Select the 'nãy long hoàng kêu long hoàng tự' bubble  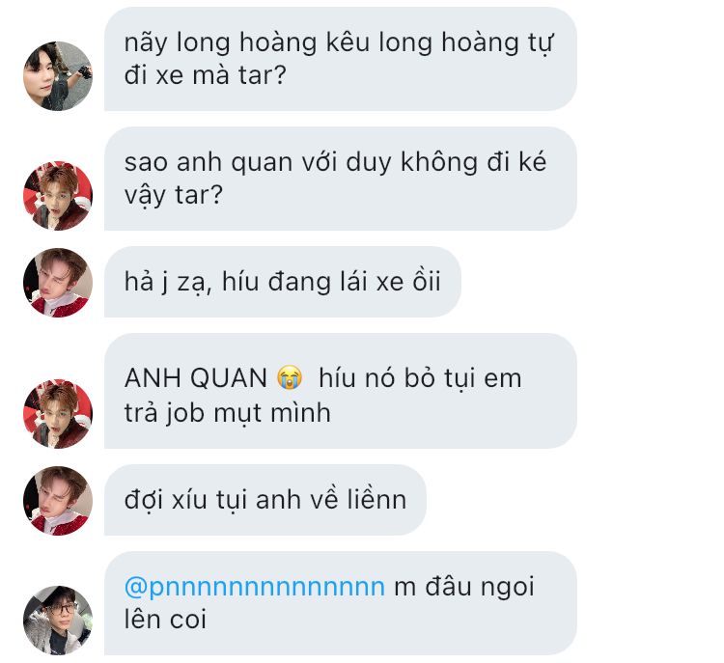(x=341, y=59)
